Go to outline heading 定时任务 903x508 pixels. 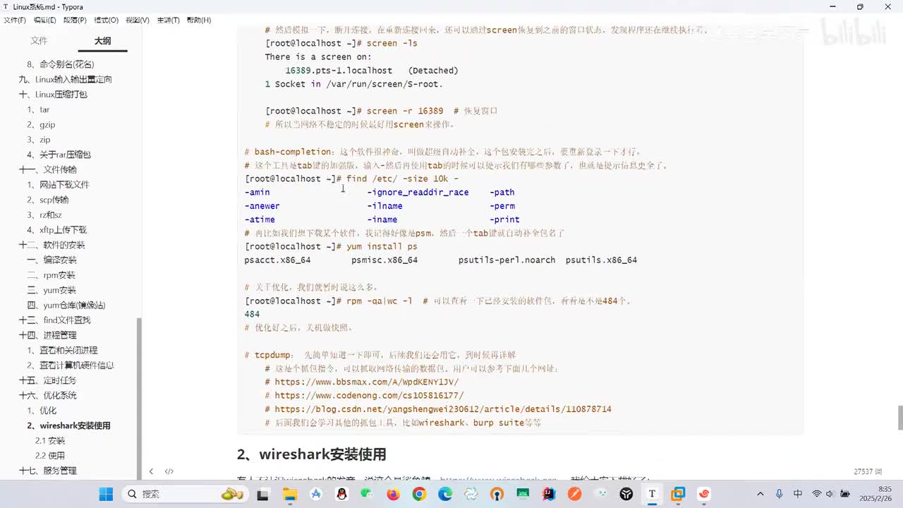(48, 380)
